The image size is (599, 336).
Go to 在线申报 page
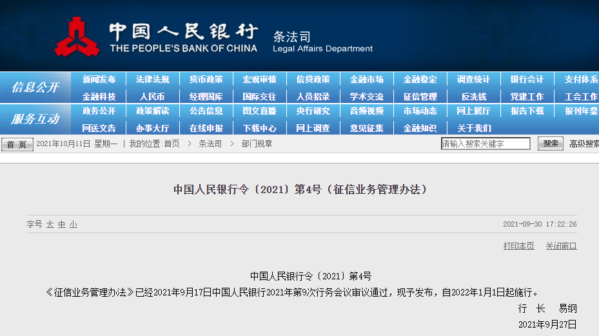point(206,129)
